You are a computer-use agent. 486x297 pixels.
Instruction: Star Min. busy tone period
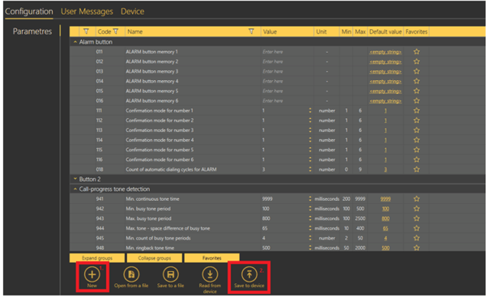pyautogui.click(x=416, y=209)
